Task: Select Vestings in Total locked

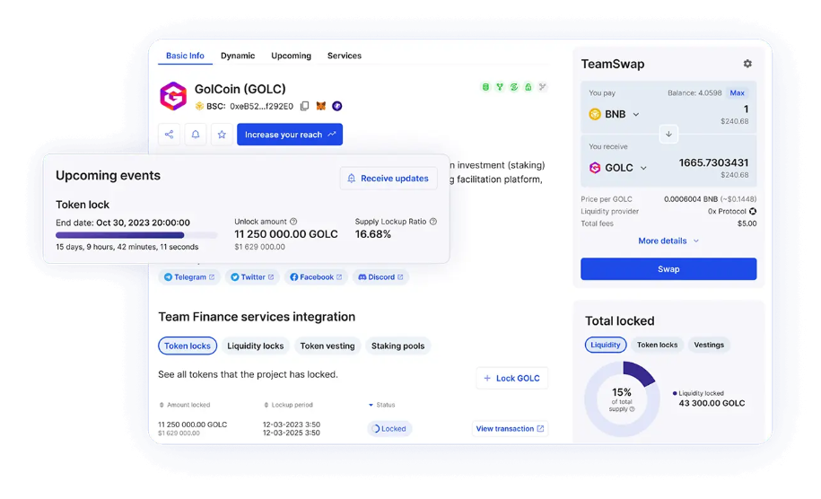Action: coord(709,345)
